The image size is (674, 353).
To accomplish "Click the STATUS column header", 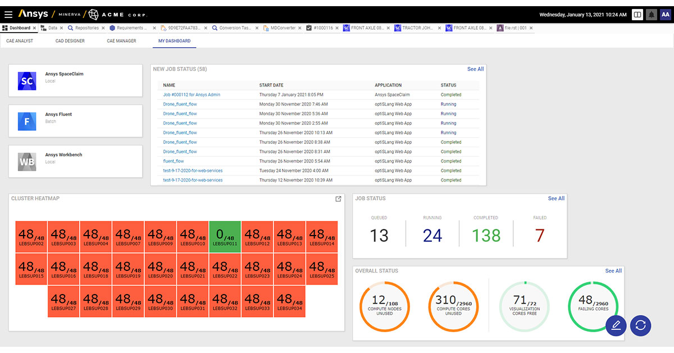I will 448,85.
